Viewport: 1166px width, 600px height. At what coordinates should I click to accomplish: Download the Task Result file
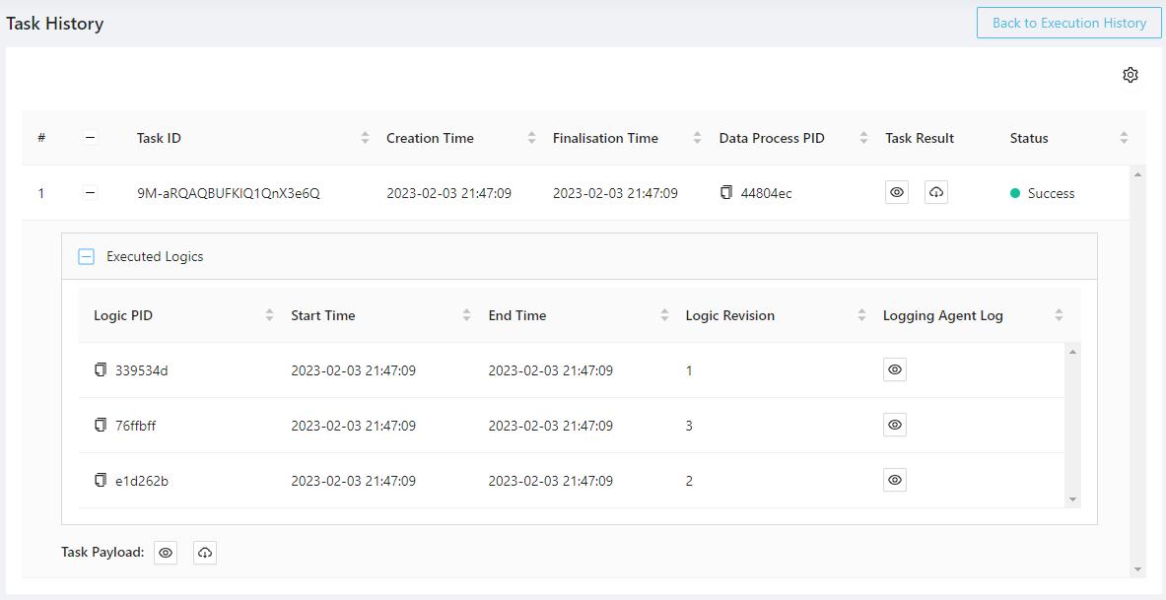(936, 193)
